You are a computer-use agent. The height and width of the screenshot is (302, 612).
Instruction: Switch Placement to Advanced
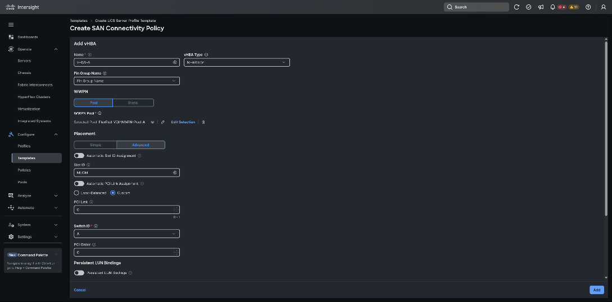coord(140,145)
